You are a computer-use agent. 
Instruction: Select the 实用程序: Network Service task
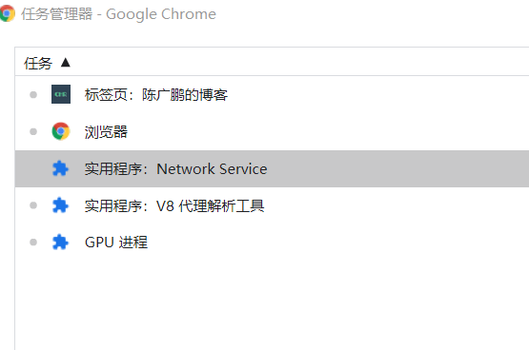pyautogui.click(x=272, y=168)
